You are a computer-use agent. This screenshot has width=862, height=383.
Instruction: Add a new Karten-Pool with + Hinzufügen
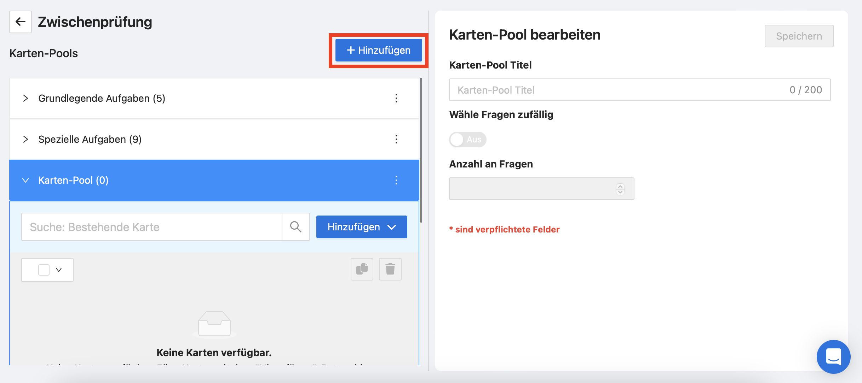pos(378,50)
